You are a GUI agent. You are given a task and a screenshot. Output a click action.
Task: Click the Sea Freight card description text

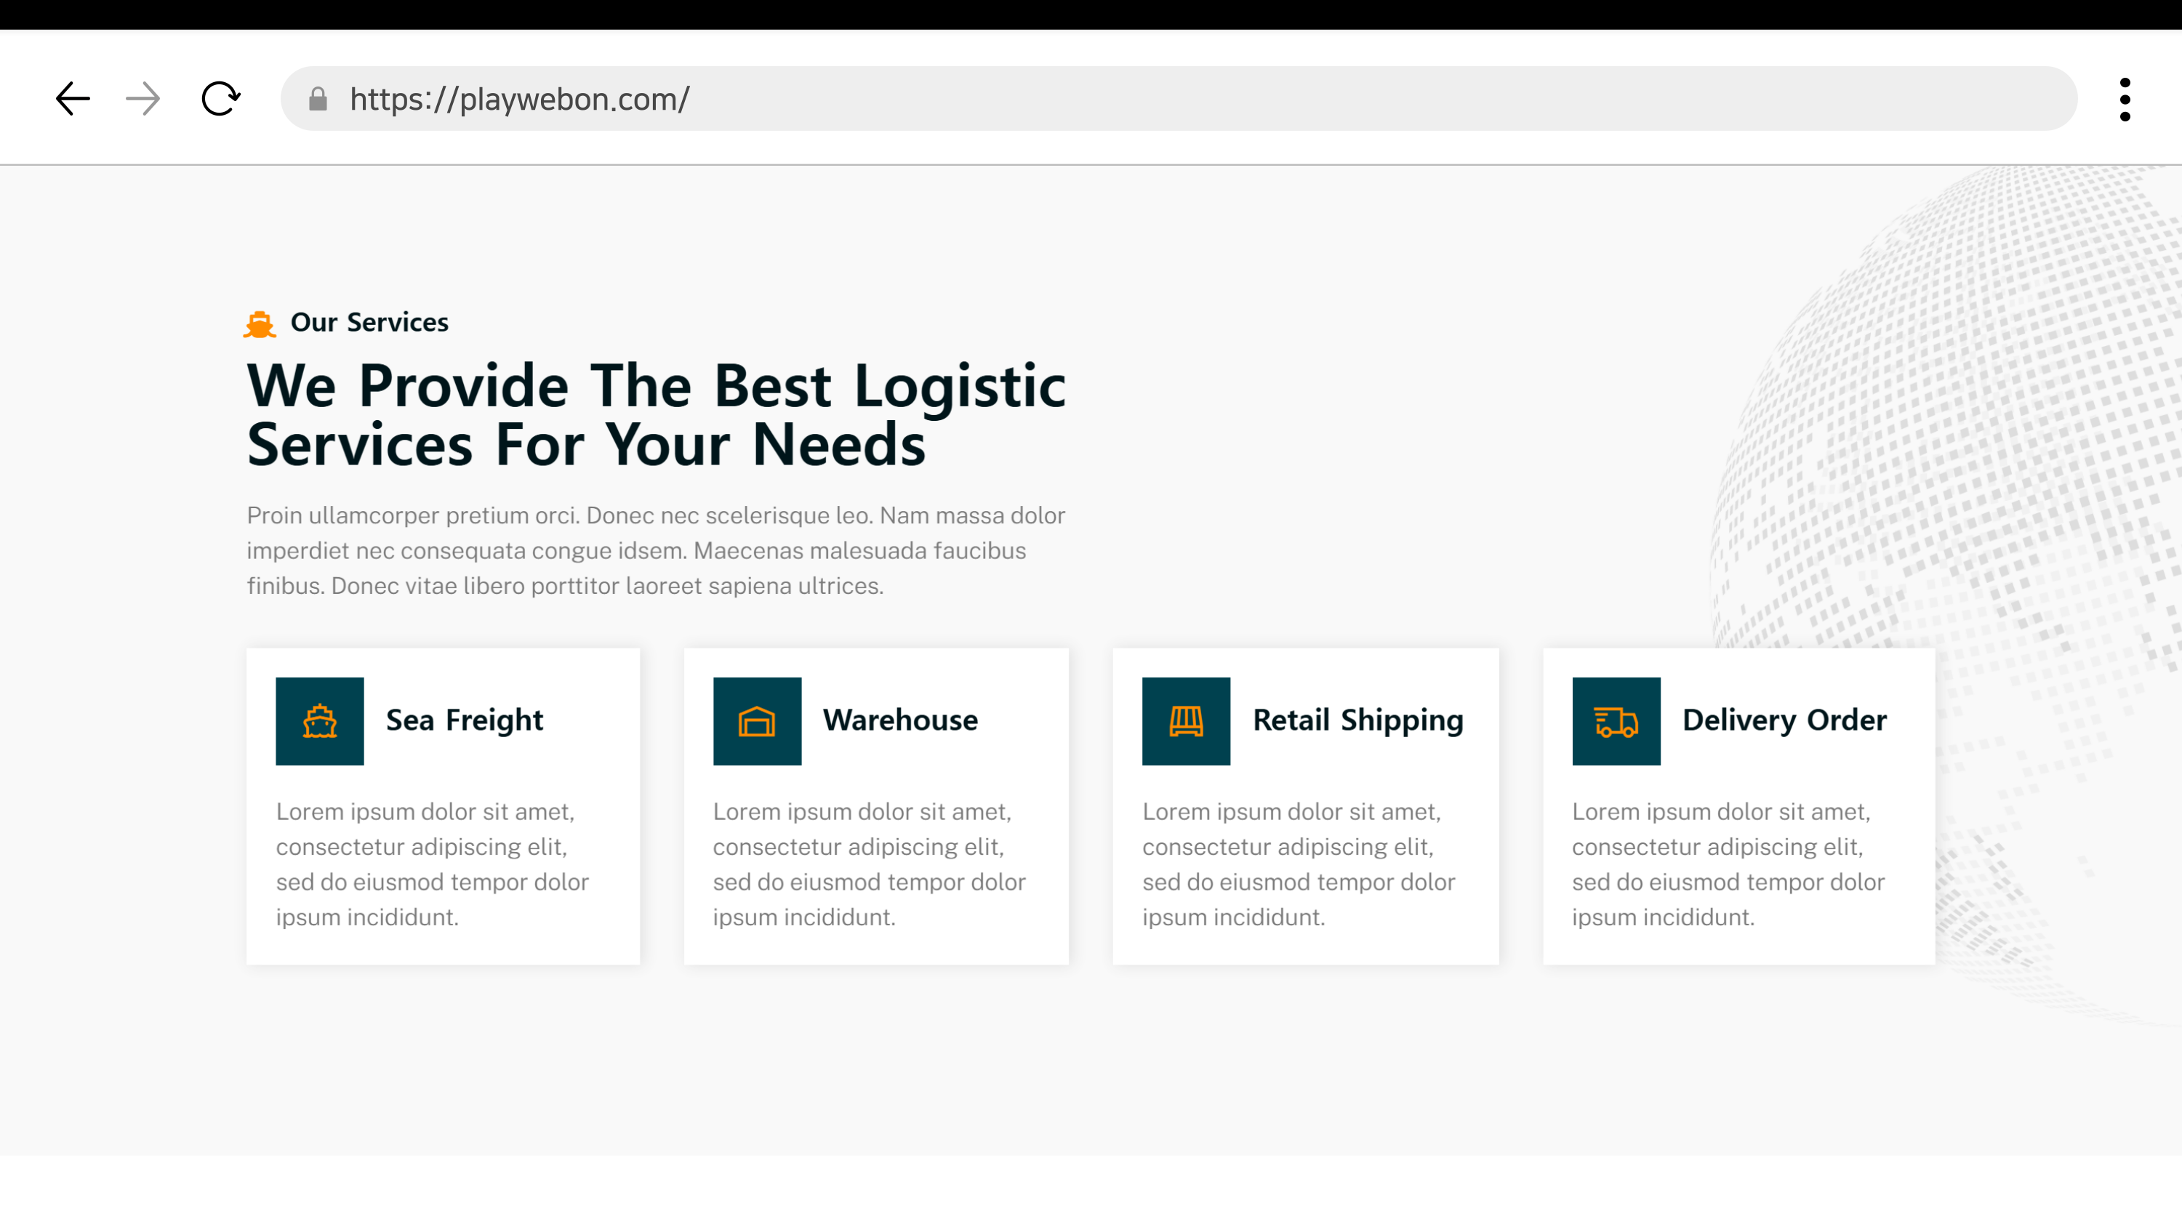[x=432, y=864]
